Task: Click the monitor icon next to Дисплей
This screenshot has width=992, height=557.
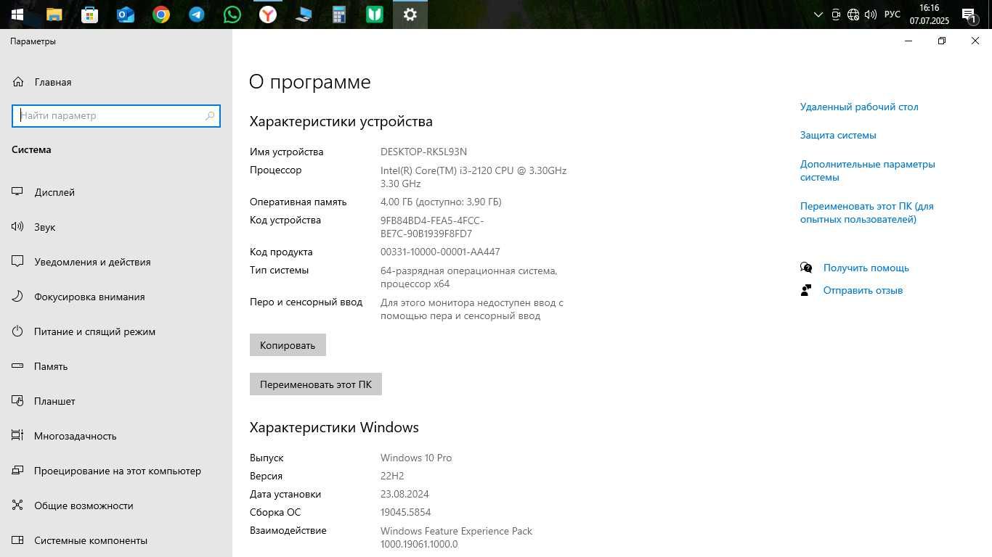Action: click(18, 192)
